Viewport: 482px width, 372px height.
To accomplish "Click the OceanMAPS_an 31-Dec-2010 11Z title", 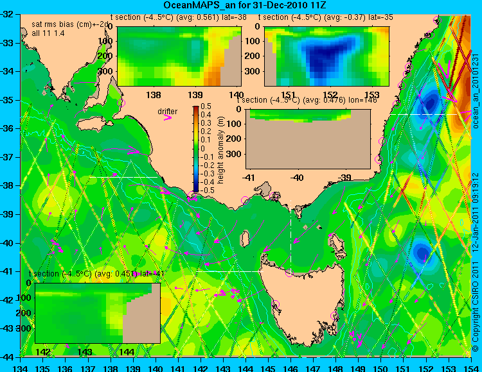I will point(245,5).
